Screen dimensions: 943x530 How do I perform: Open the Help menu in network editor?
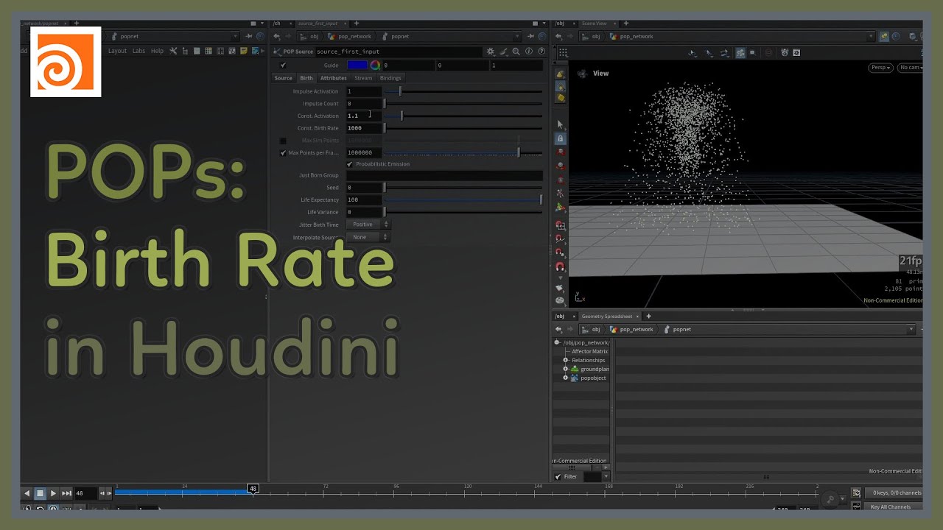tap(157, 51)
